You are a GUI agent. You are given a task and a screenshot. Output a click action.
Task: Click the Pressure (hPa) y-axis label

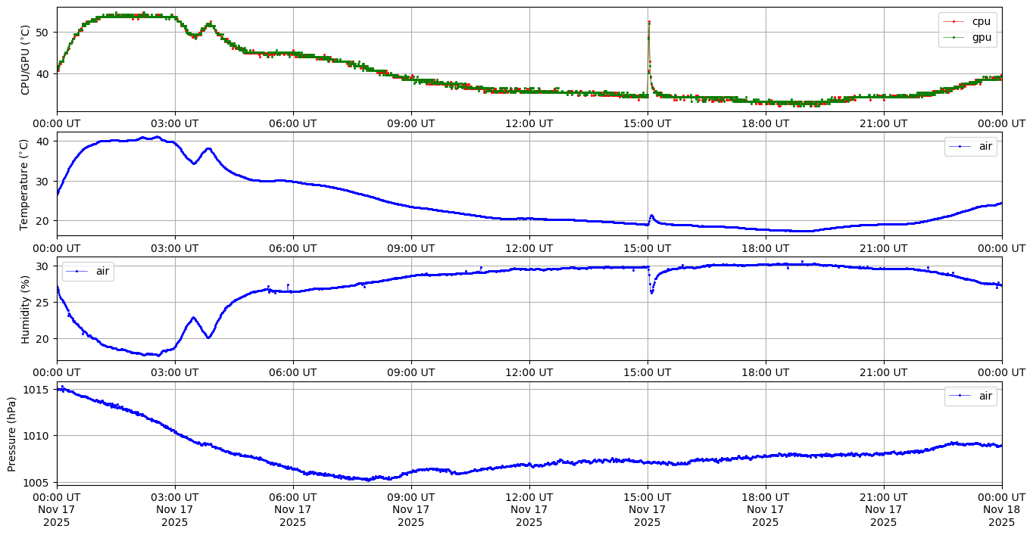(12, 434)
